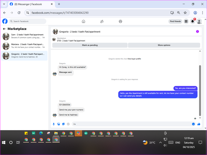The width and height of the screenshot is (207, 155).
Task: Open Cortana search circle in taskbar
Action: pos(11,143)
